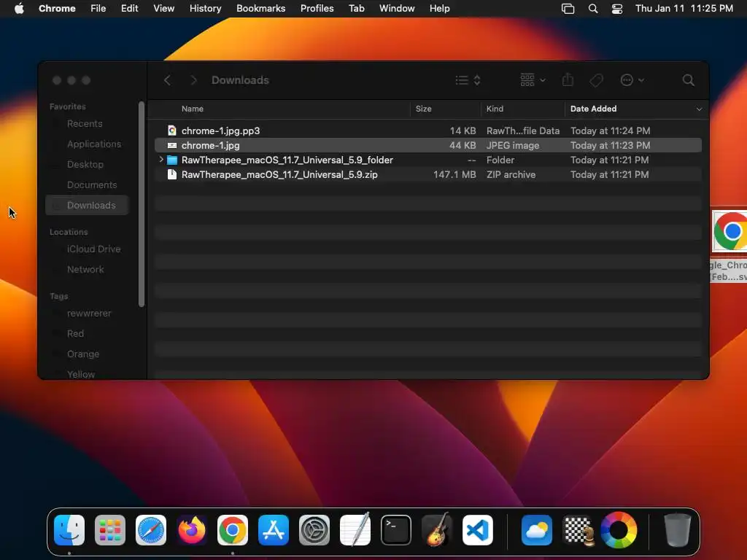The image size is (747, 560).
Task: Toggle sort direction chevron in Date Added
Action: [x=699, y=109]
